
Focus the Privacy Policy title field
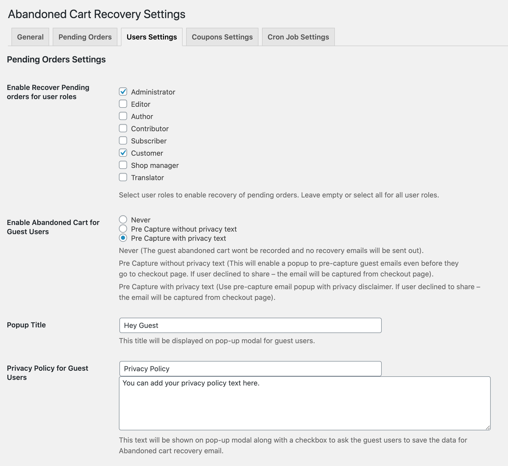click(x=250, y=369)
